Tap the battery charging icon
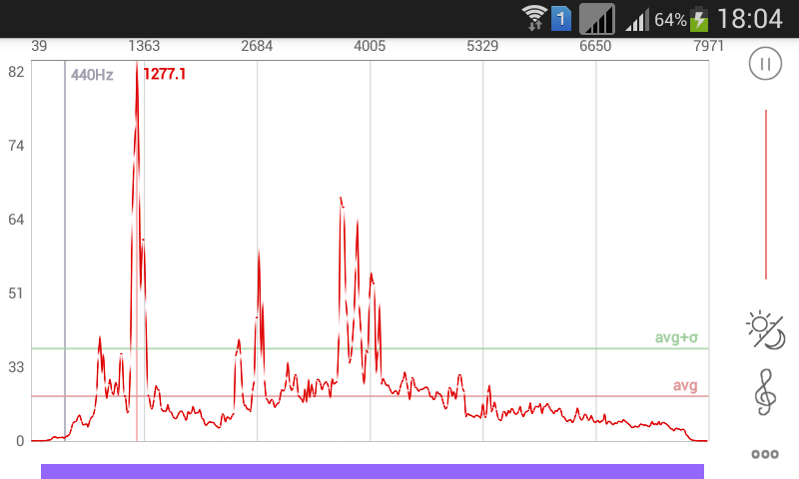This screenshot has height=479, width=799. pos(699,18)
